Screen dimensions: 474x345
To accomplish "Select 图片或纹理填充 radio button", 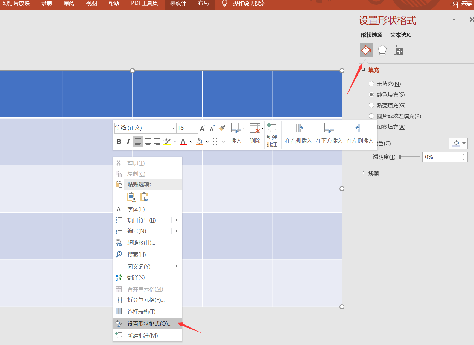I will click(371, 116).
